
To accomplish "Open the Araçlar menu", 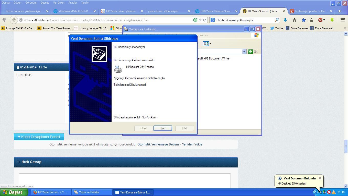I will click(73, 3).
